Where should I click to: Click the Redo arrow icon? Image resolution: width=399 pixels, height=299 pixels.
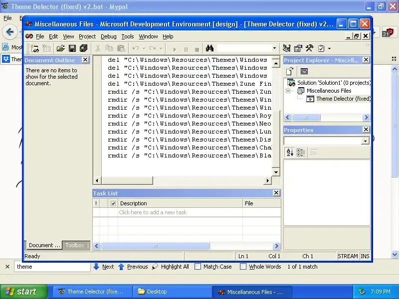pos(153,48)
